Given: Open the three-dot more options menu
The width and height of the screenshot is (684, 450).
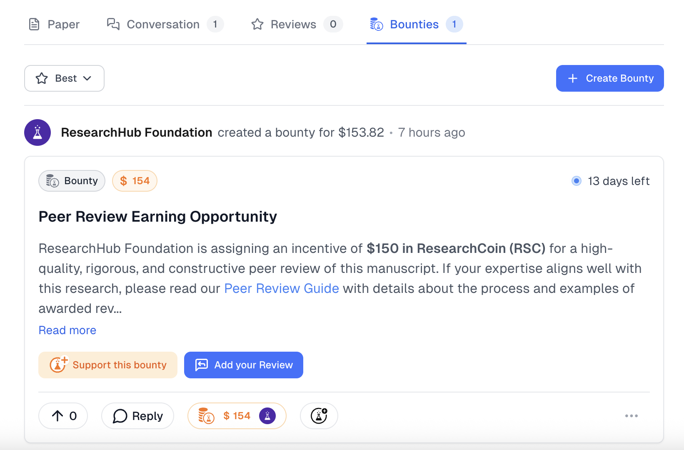Looking at the screenshot, I should [x=631, y=416].
